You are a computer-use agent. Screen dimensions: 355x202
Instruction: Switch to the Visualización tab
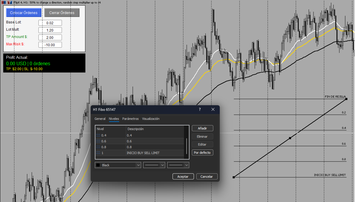tap(151, 119)
